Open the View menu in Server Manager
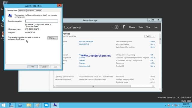The image size is (192, 108). tap(148, 27)
